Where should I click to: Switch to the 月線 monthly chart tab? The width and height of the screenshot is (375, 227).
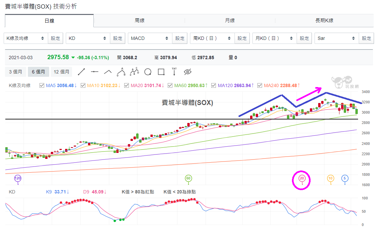pos(230,21)
